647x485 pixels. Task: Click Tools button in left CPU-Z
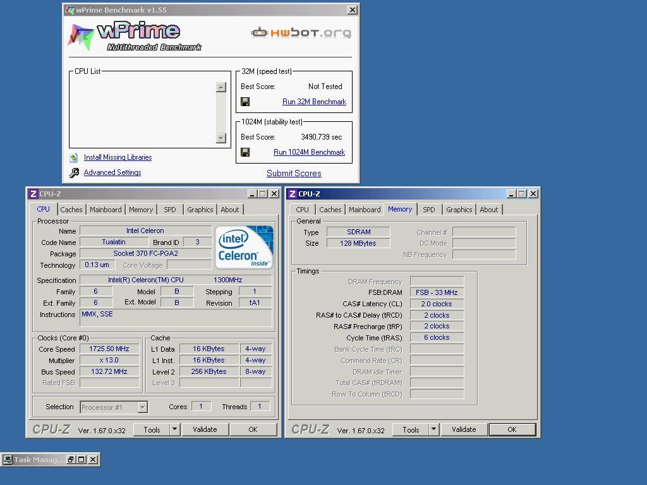[x=152, y=429]
